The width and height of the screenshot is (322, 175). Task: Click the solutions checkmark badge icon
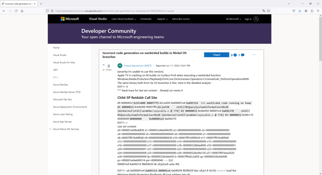pyautogui.click(x=235, y=55)
